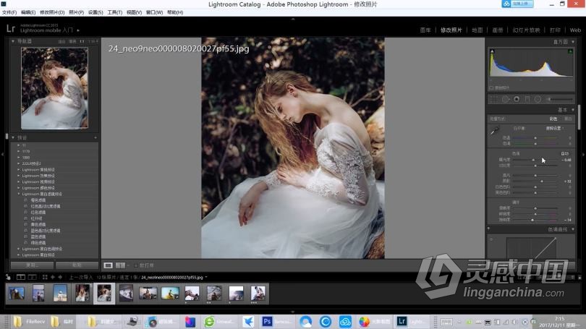This screenshot has width=586, height=329.
Task: Open the 视图(V) menu
Action: [134, 12]
